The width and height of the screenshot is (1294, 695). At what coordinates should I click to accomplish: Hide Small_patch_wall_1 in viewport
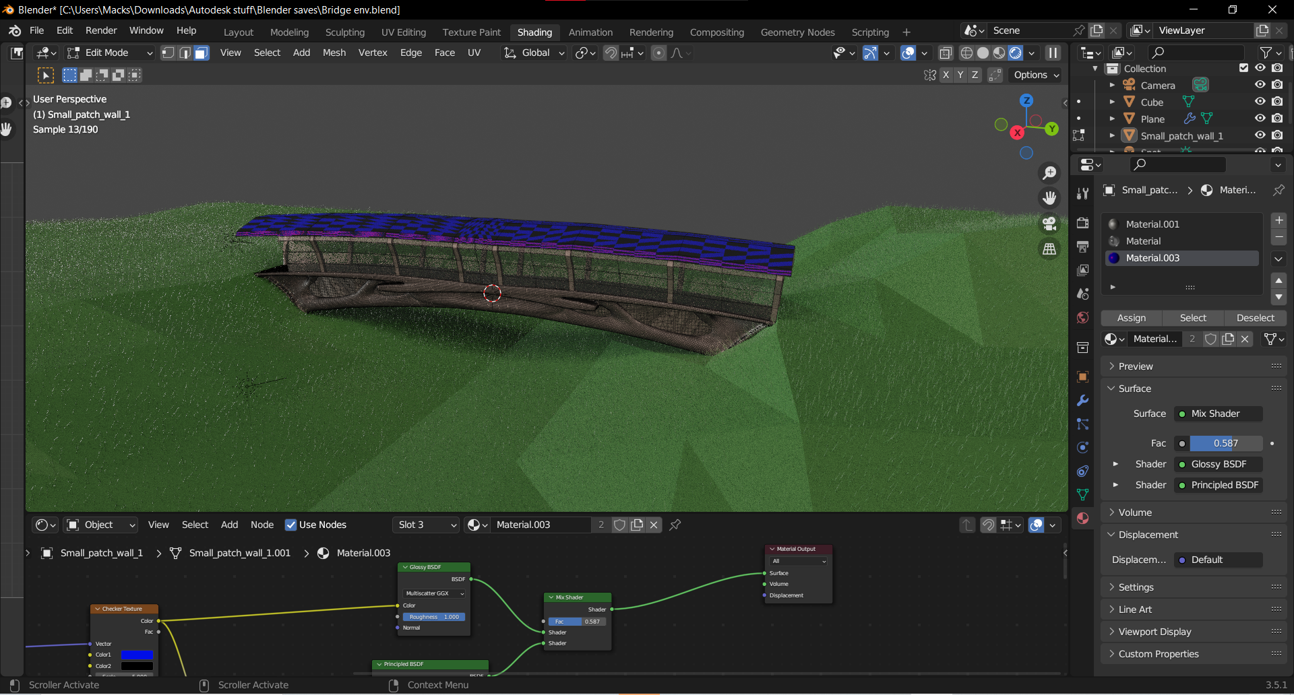(1260, 135)
